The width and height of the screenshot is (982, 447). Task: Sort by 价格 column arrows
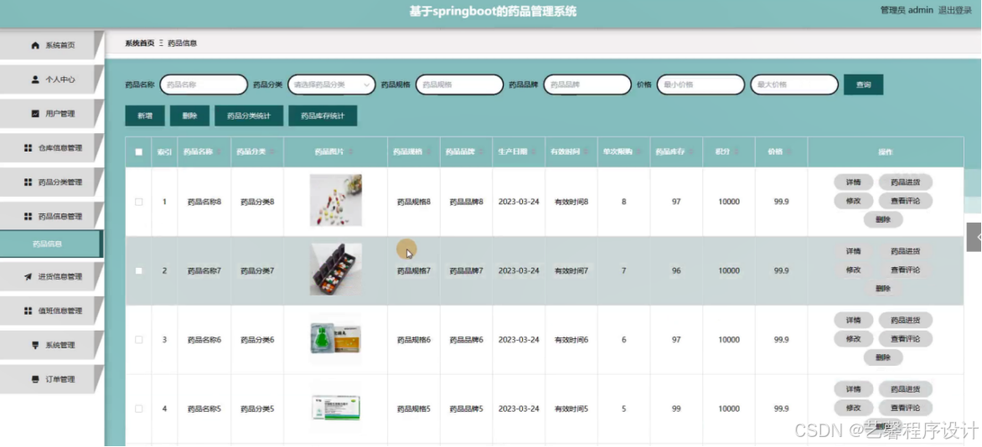[x=790, y=152]
